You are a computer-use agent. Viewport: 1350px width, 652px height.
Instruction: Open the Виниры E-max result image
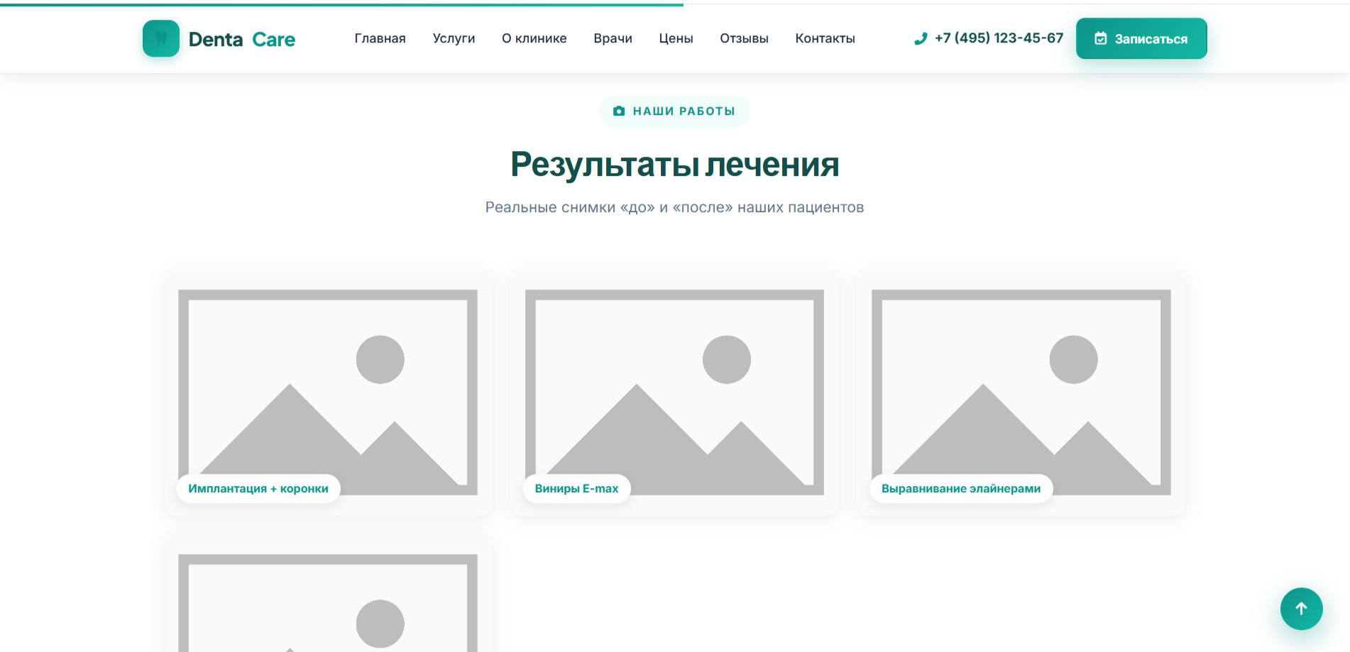coord(674,392)
